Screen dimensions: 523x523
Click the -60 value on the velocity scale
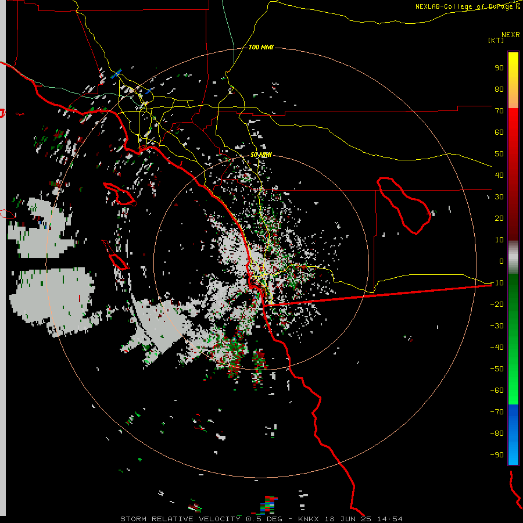point(497,391)
